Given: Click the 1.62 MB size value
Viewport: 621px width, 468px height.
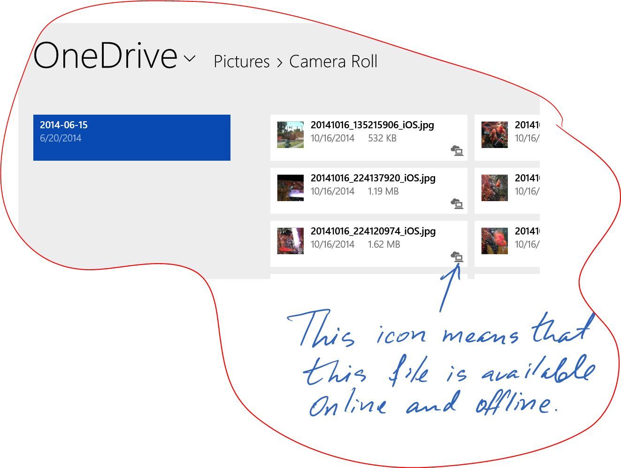Looking at the screenshot, I should click(384, 244).
